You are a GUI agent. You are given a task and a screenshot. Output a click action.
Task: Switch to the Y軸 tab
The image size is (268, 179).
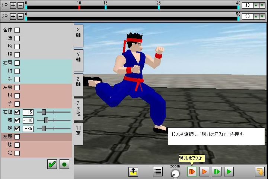(79, 60)
